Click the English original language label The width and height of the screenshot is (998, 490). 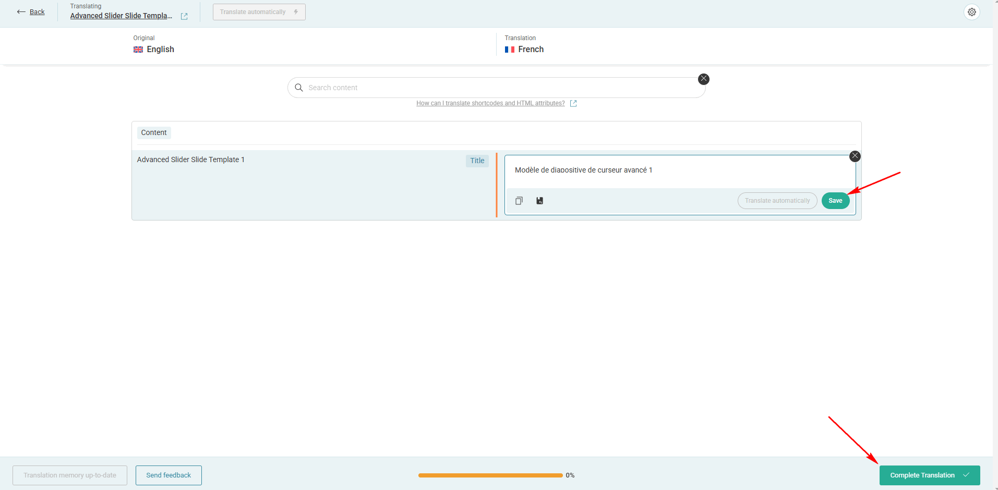point(161,50)
